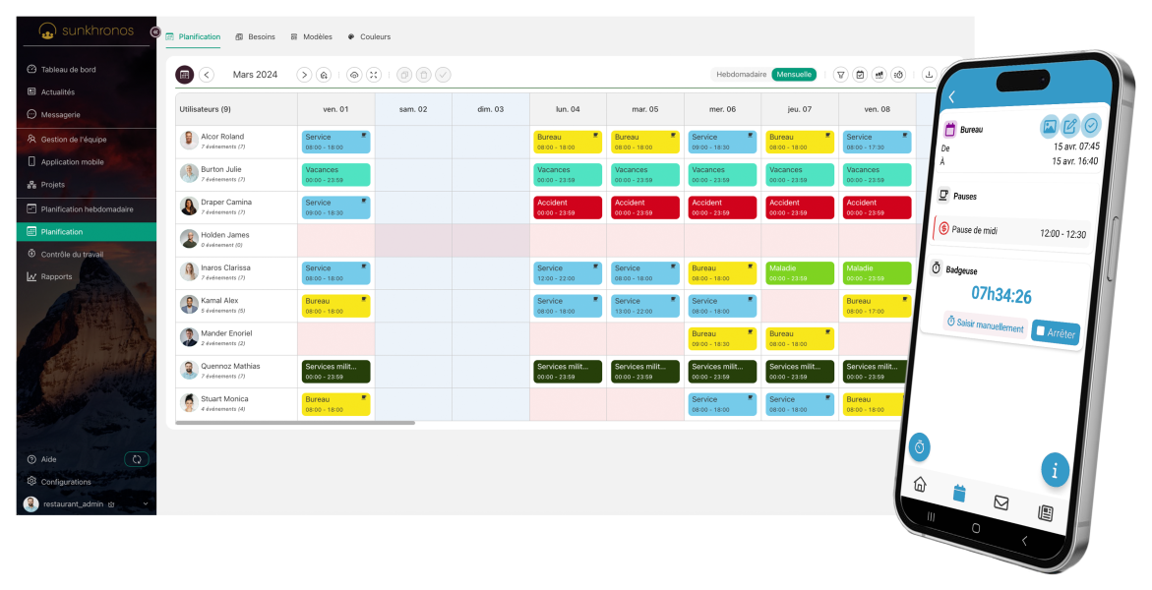Go to next month with right chevron
This screenshot has height=590, width=1152.
(x=304, y=75)
